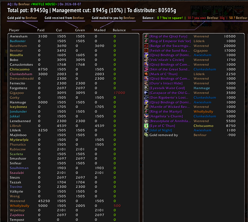The width and height of the screenshot is (248, 222).
Task: Click the Ouro's Intact Hide item icon
Action: coord(146,83)
